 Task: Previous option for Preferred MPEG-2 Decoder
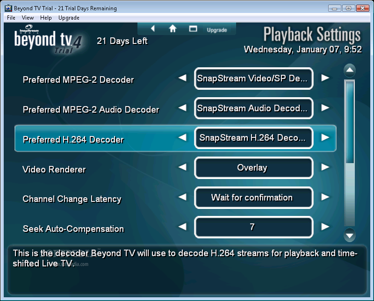[x=182, y=78]
